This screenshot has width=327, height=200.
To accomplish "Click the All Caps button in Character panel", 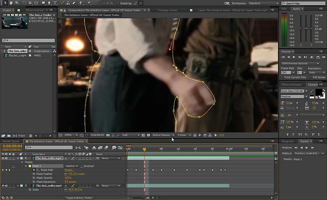I will [x=300, y=135].
